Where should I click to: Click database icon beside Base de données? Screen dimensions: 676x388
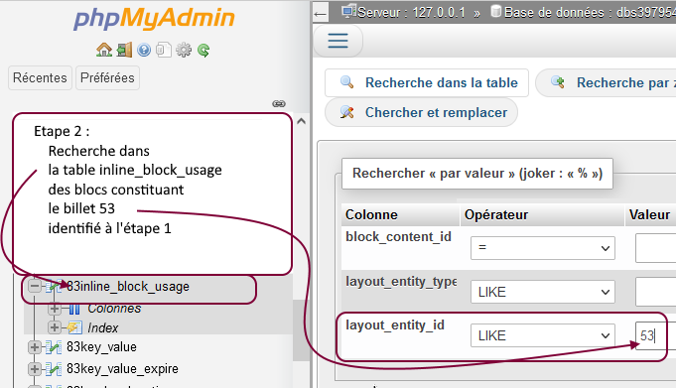tap(495, 12)
